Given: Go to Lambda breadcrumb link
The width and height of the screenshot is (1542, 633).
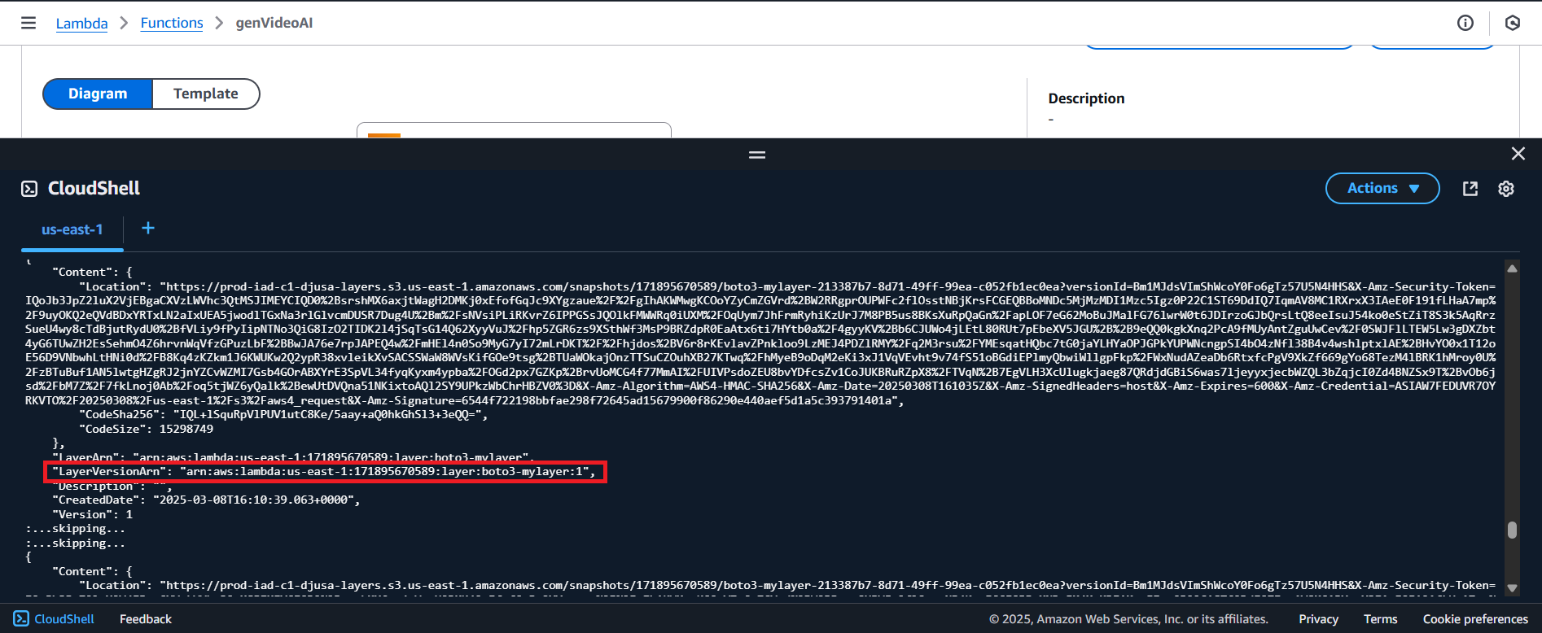Looking at the screenshot, I should (x=81, y=23).
